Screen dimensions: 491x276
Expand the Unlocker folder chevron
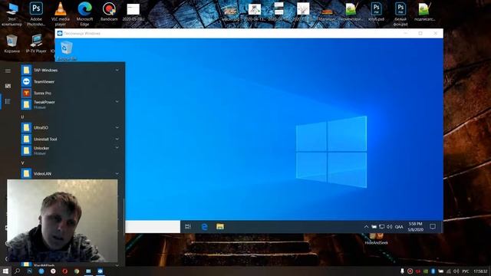coord(117,148)
